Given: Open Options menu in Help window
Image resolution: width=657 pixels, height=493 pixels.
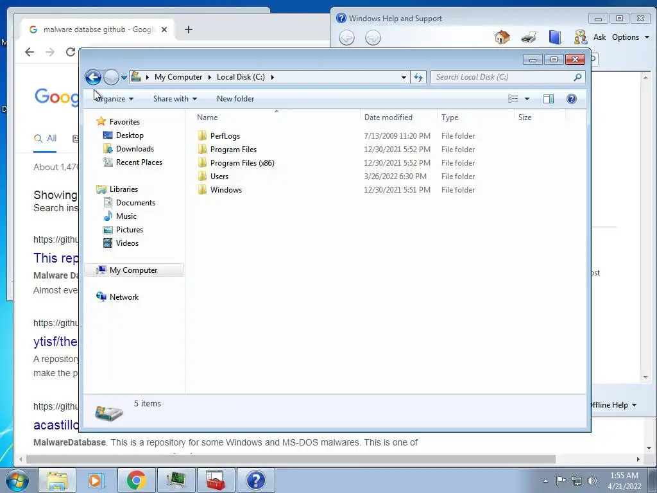Looking at the screenshot, I should click(x=631, y=37).
